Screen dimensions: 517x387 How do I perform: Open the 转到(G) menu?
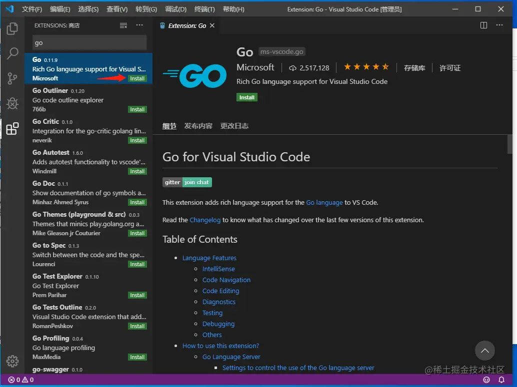click(x=146, y=9)
